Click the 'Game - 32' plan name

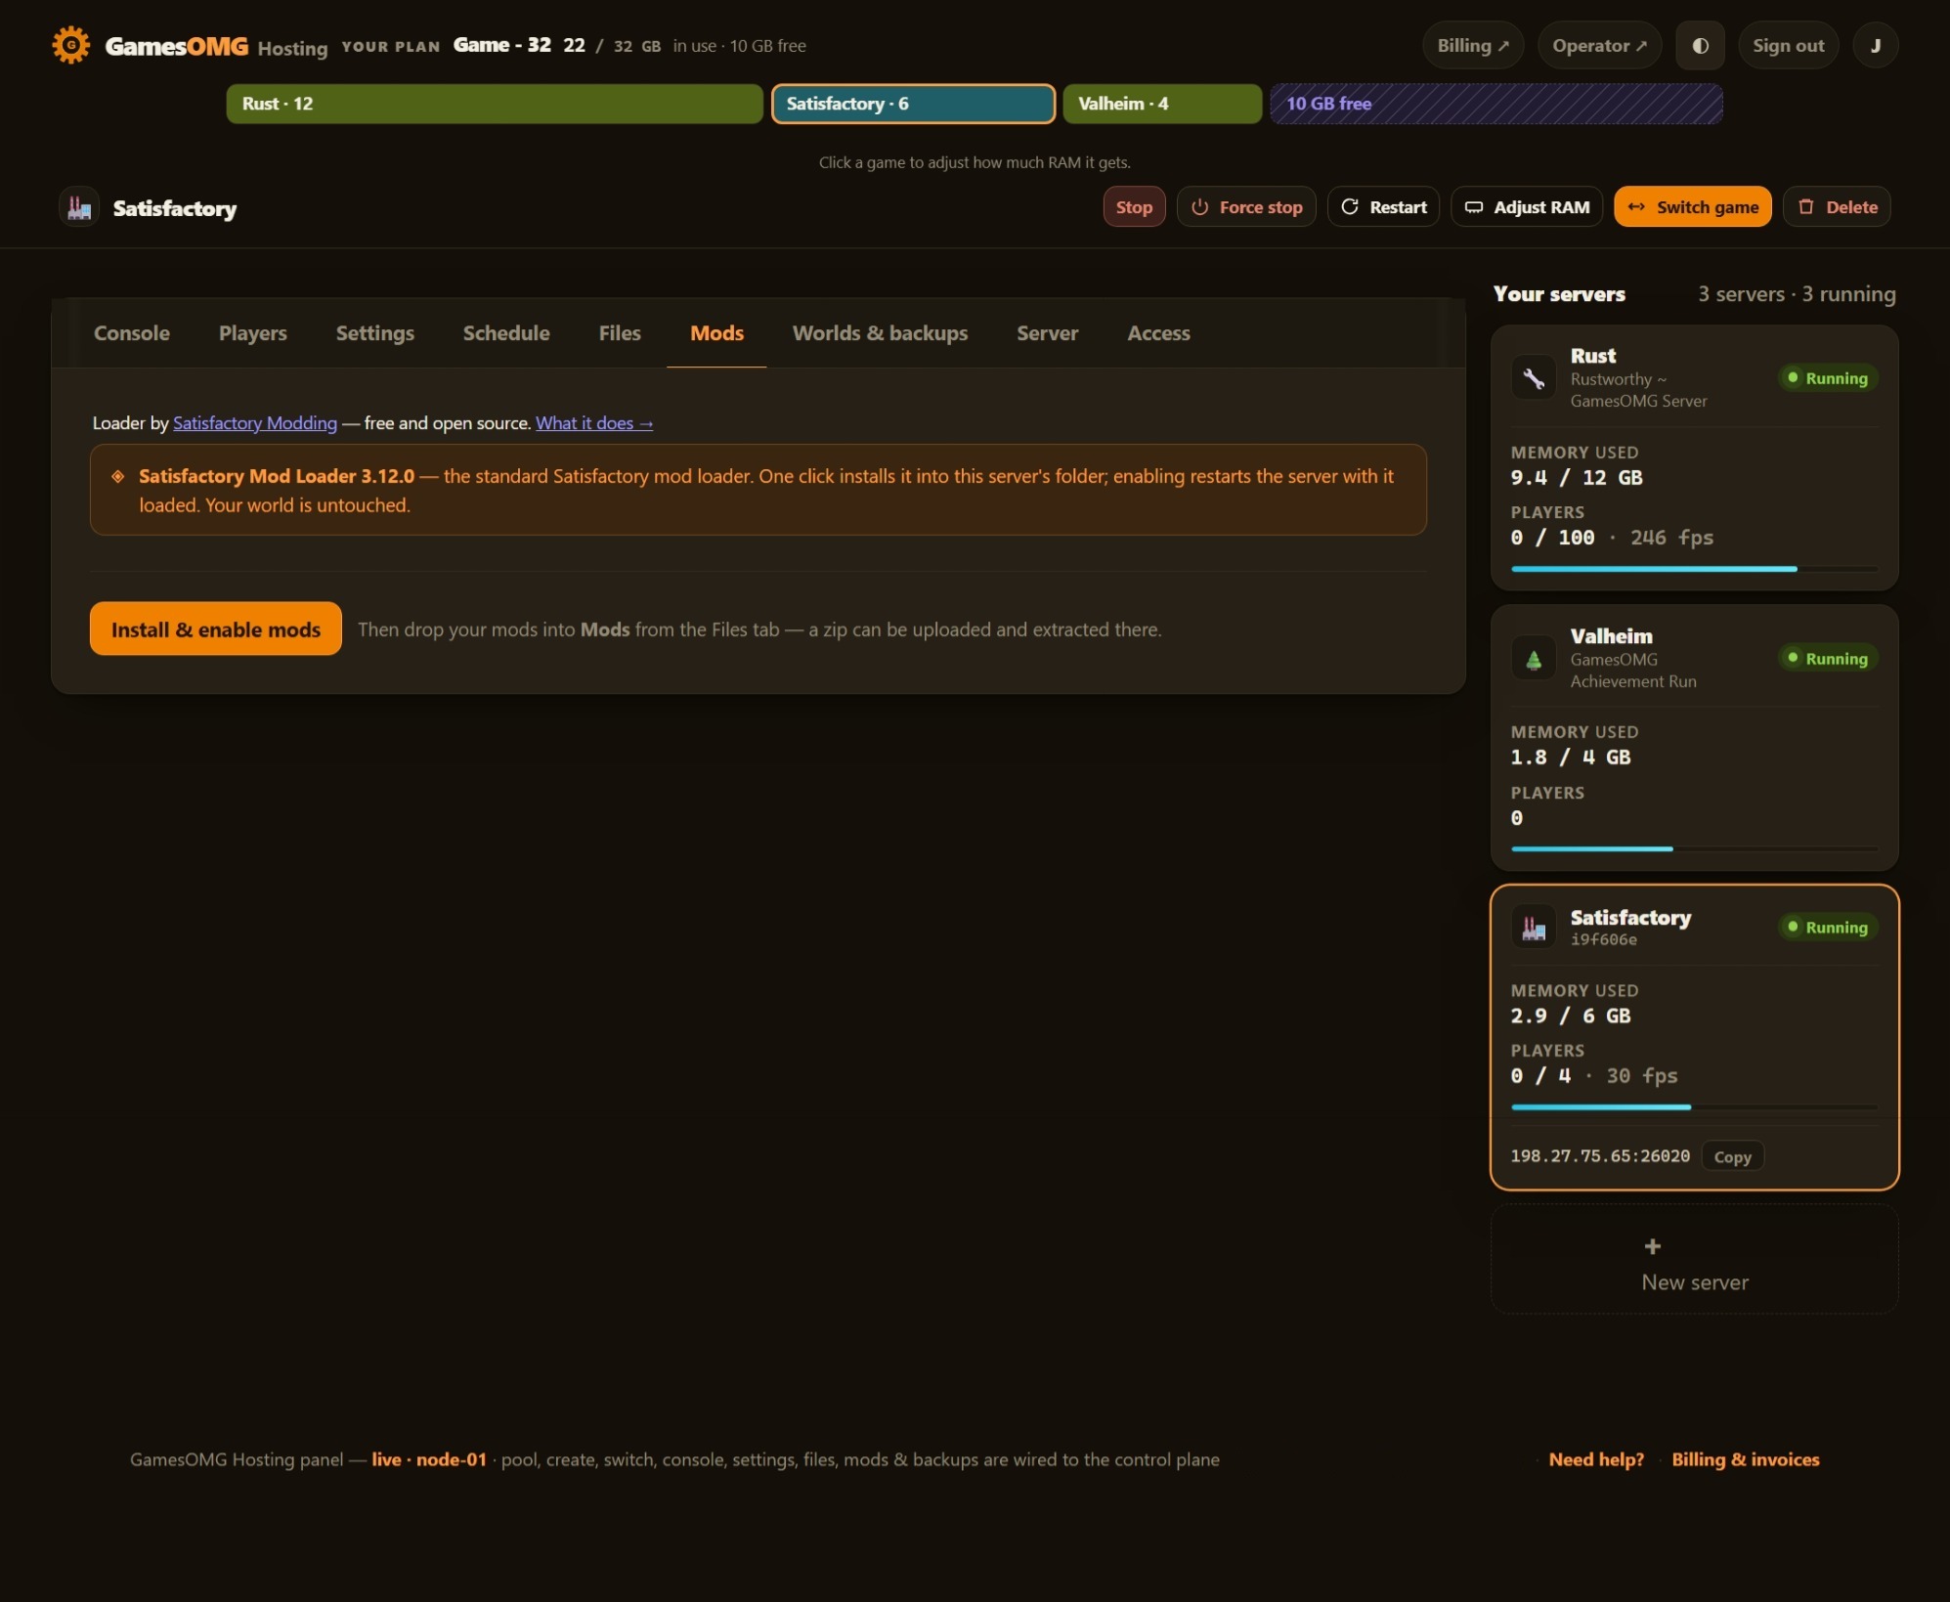point(502,45)
